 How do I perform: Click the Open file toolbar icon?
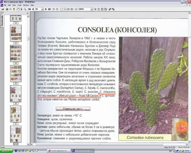(x=3, y=9)
